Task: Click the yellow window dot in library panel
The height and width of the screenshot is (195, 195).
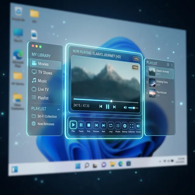Action: pos(37,46)
